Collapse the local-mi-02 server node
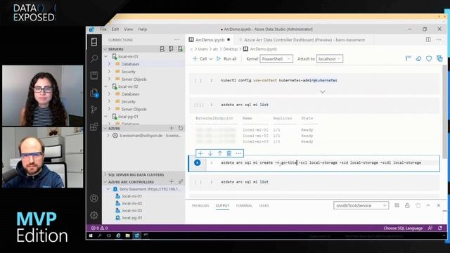Screen dimensions: 450x253 click(x=106, y=86)
